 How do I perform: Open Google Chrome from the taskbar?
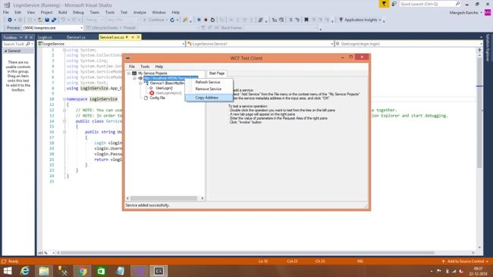coord(83,271)
